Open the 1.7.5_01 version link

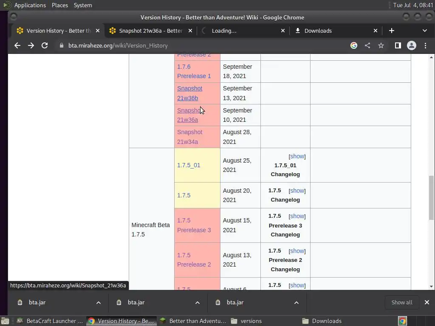(x=188, y=165)
